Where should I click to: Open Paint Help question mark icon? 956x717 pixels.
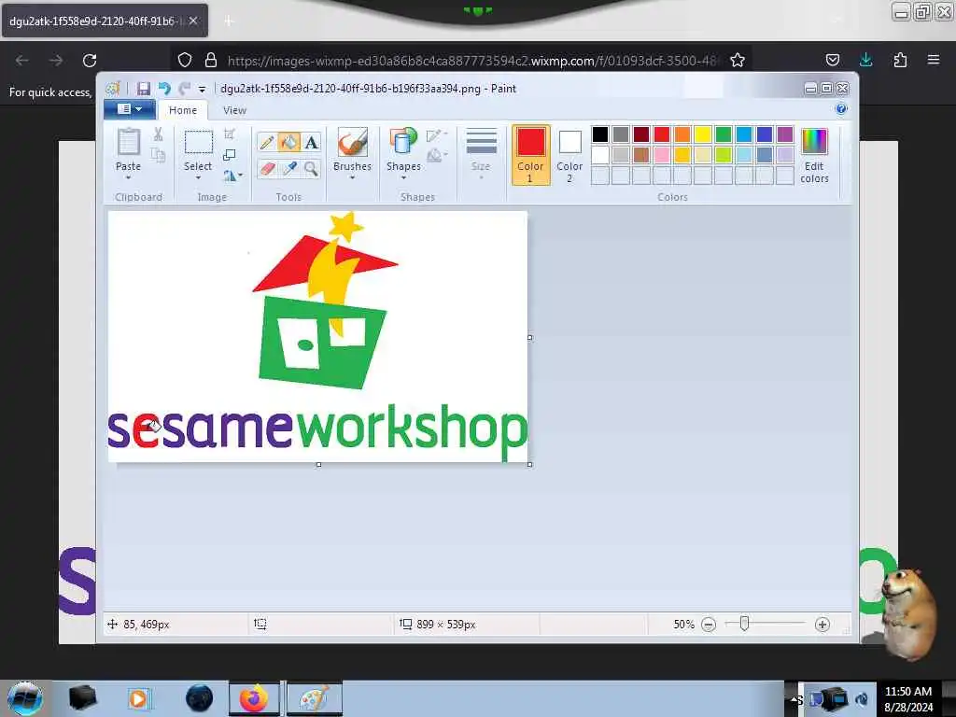pos(841,109)
